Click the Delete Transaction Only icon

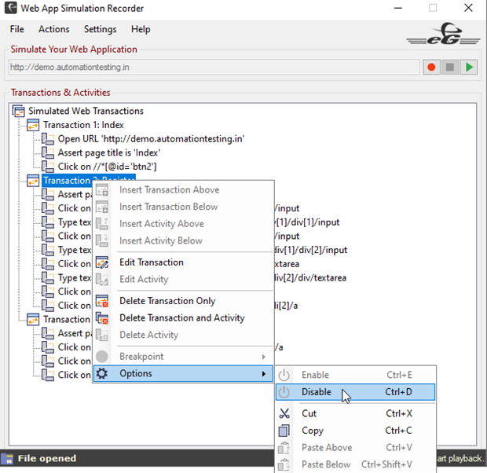click(102, 301)
